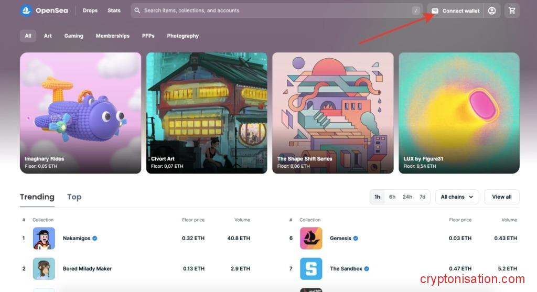Viewport: 537px width, 292px height.
Task: Select the 1h time range toggle
Action: [x=377, y=197]
